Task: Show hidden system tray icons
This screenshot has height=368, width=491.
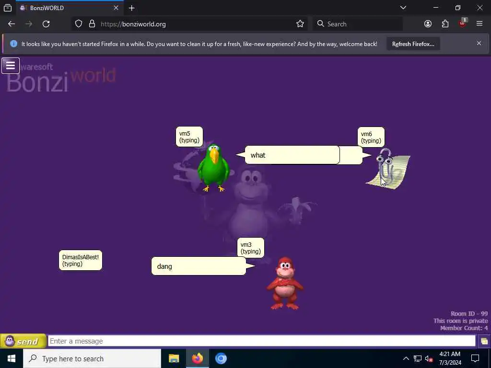Action: point(406,358)
